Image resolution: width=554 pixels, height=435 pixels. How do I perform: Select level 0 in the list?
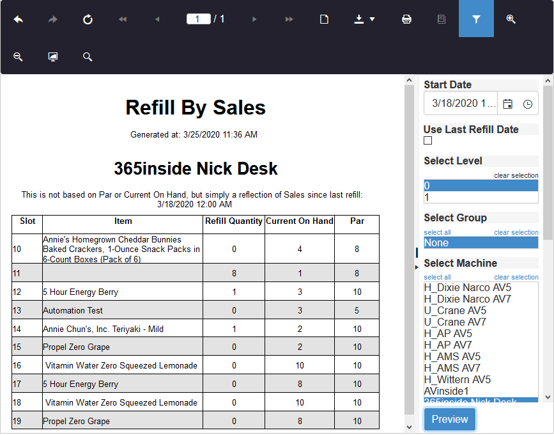[x=481, y=186]
